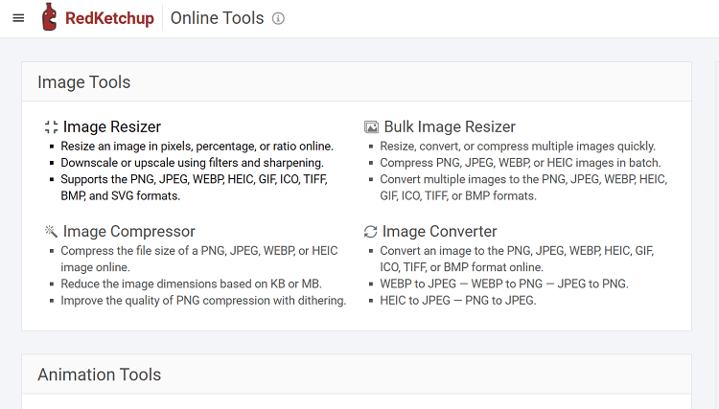
Task: Open the hamburger navigation menu
Action: click(18, 18)
